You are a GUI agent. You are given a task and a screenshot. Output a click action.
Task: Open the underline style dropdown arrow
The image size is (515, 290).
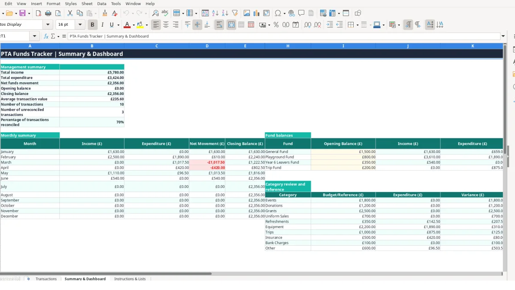(x=118, y=25)
